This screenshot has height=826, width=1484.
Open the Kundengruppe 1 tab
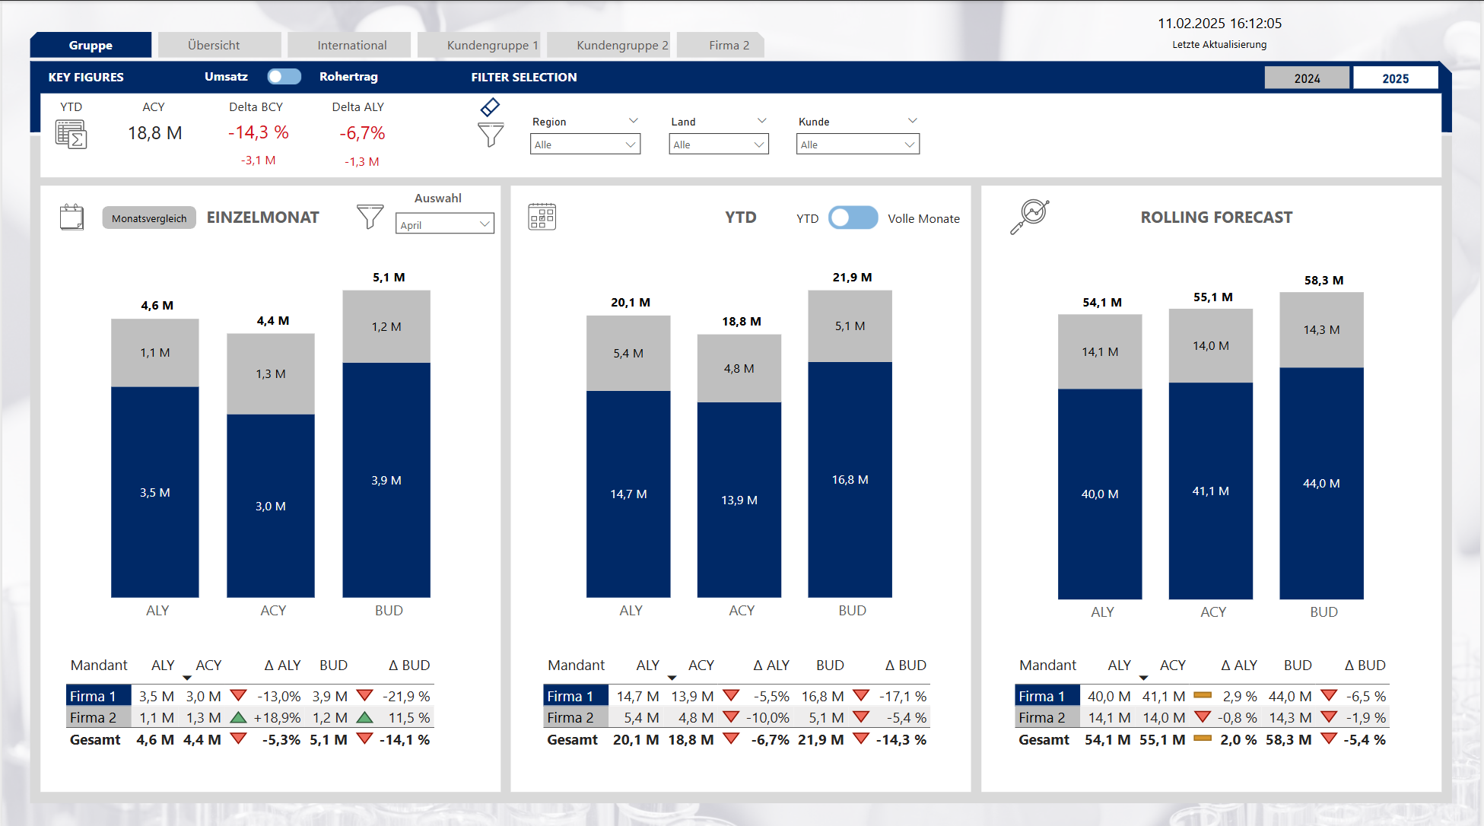tap(478, 45)
